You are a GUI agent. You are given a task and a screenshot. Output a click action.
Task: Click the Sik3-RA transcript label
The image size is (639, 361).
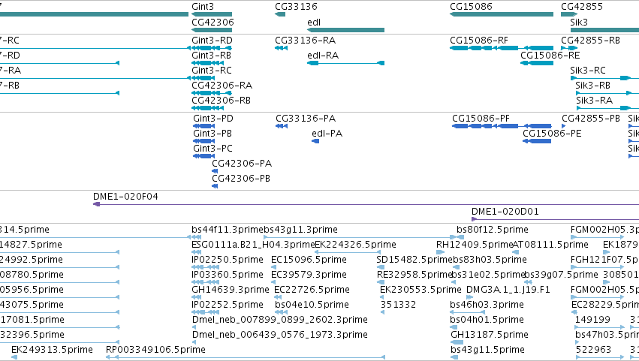coord(594,101)
